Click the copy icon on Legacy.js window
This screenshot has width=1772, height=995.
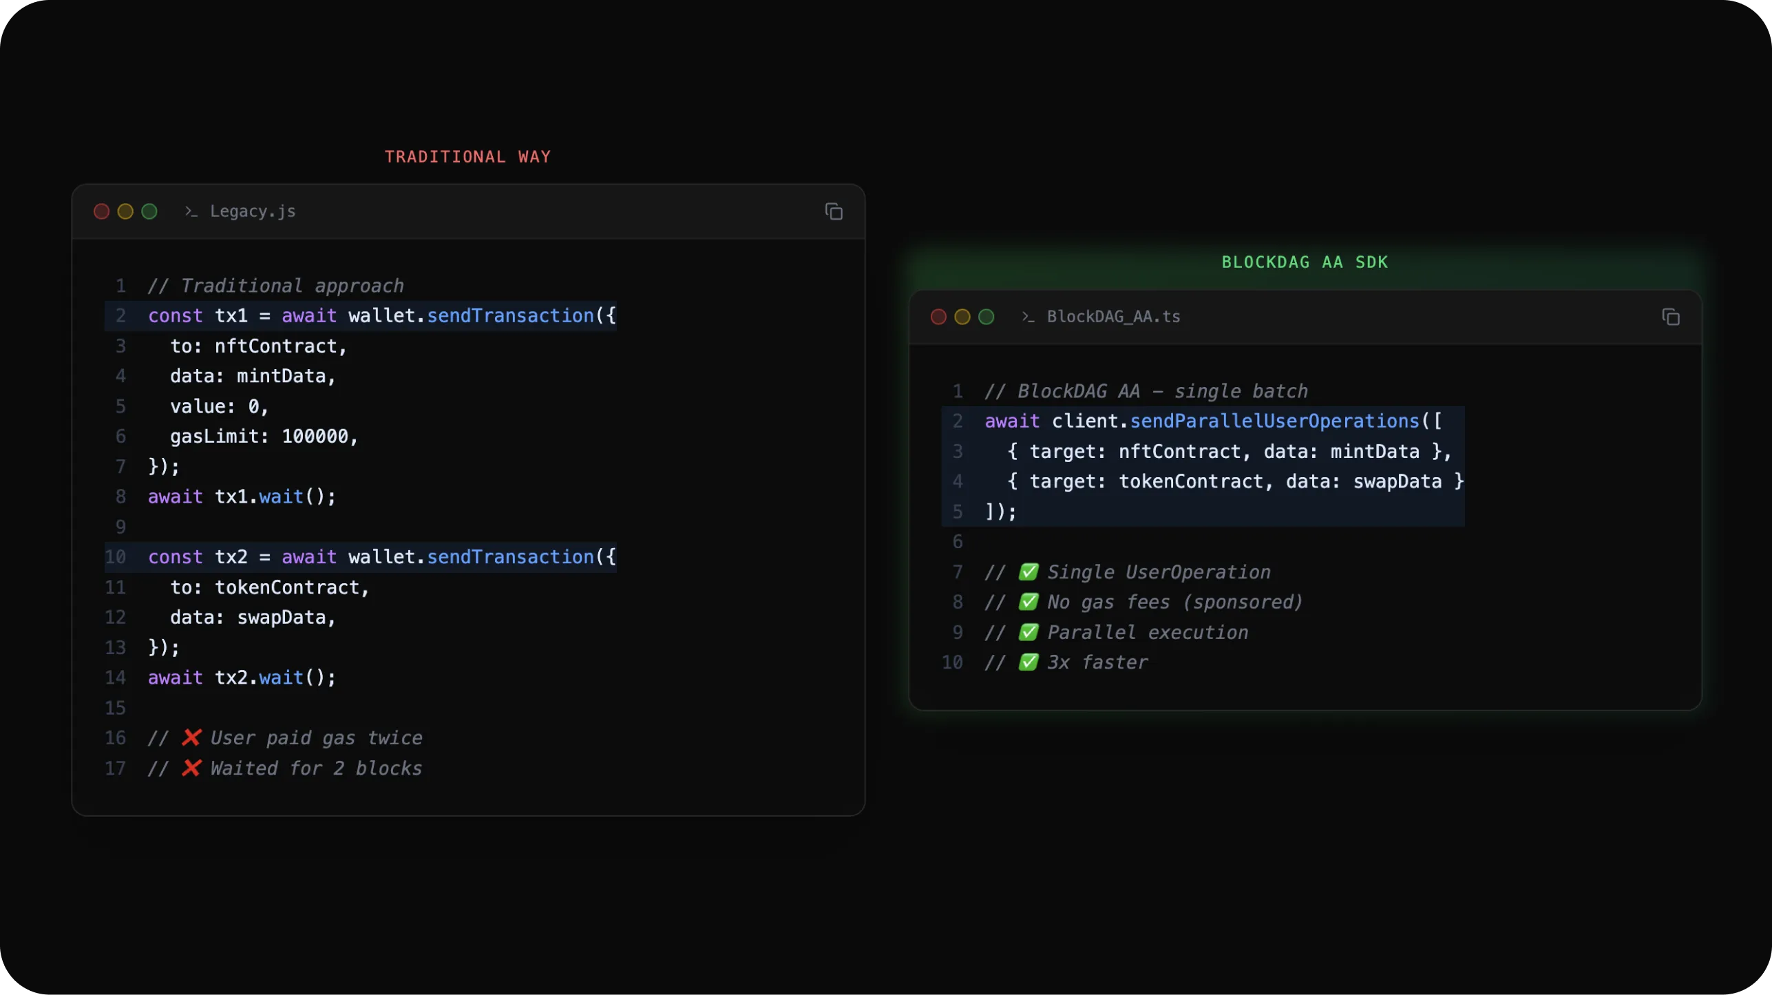point(834,211)
